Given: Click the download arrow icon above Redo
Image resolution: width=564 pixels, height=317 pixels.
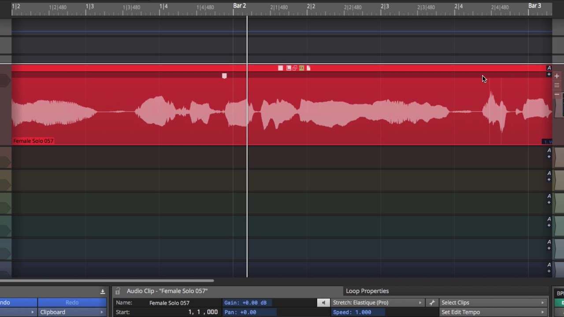Looking at the screenshot, I should 103,291.
